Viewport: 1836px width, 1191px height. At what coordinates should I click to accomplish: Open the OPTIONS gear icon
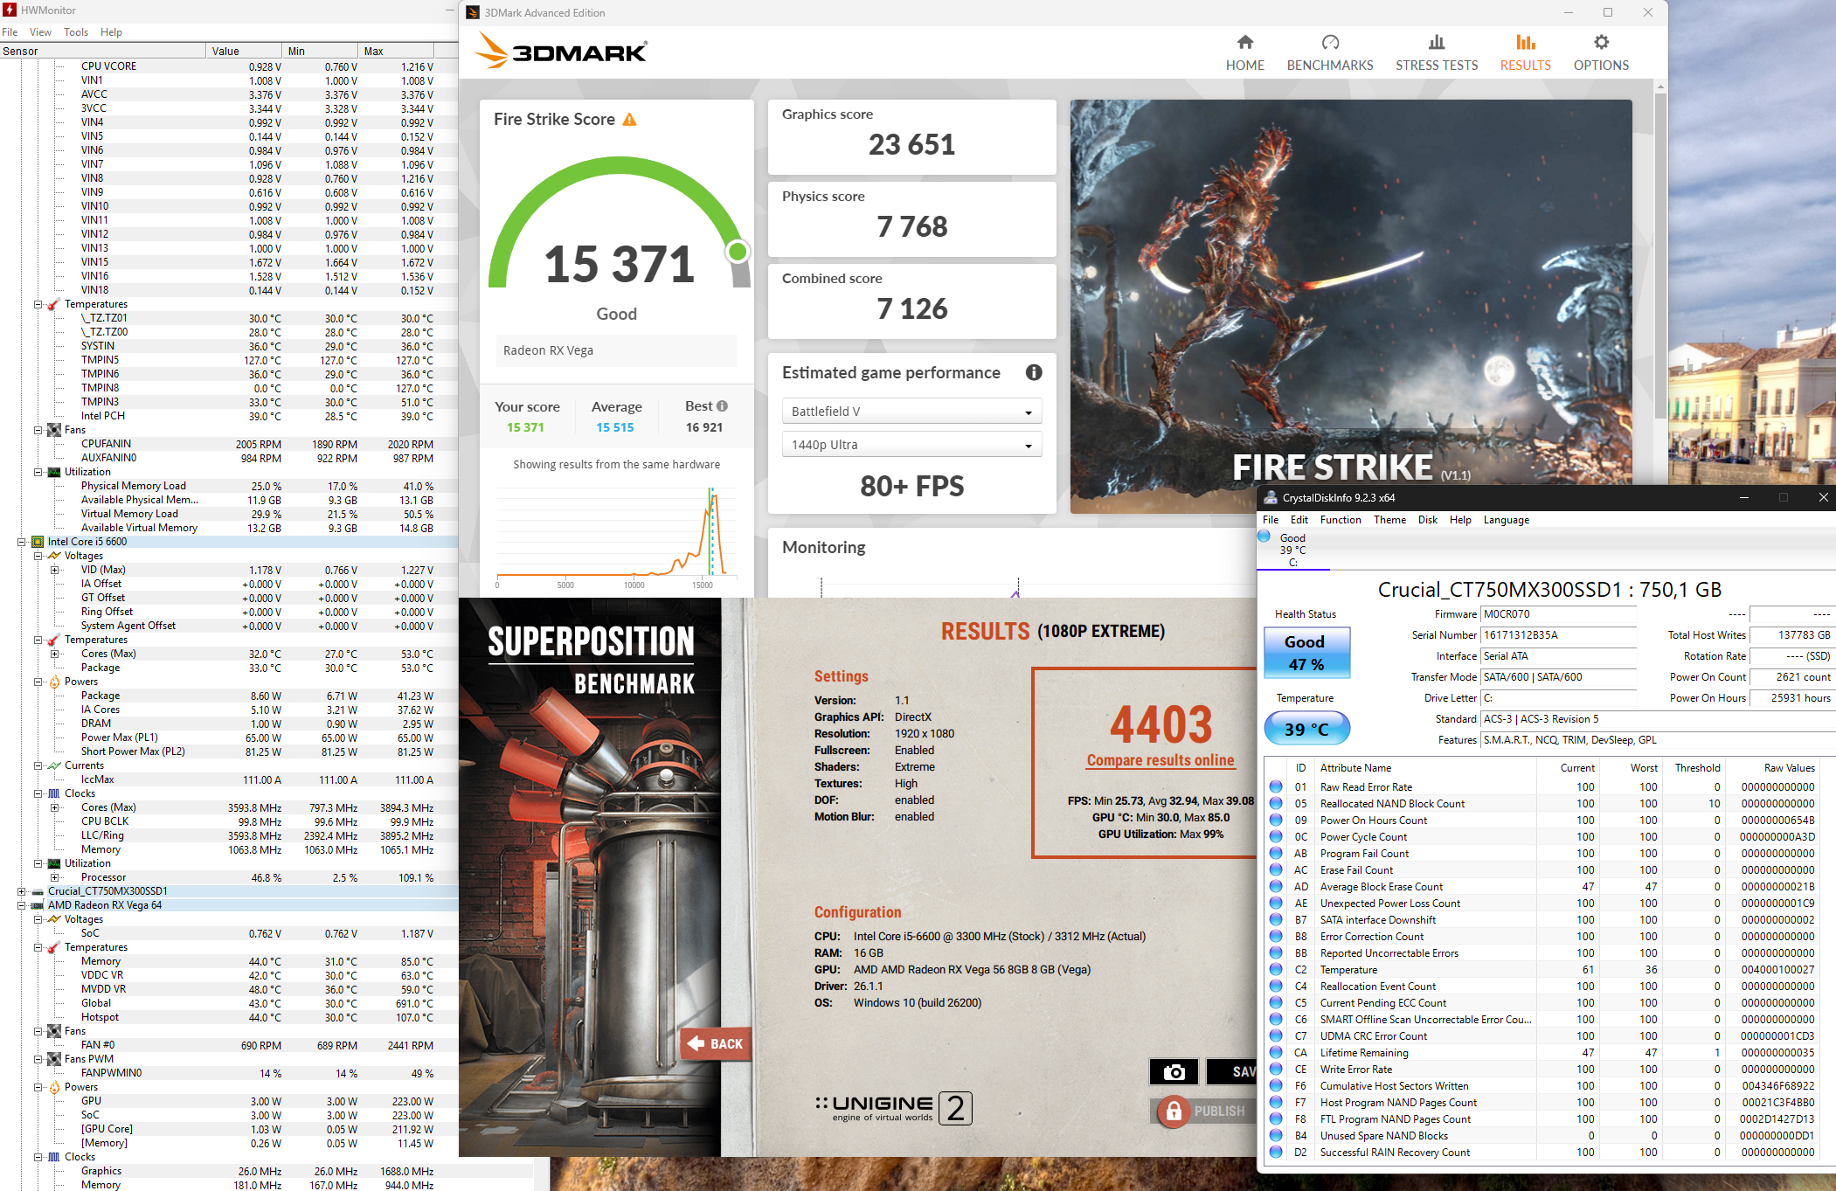(x=1600, y=42)
